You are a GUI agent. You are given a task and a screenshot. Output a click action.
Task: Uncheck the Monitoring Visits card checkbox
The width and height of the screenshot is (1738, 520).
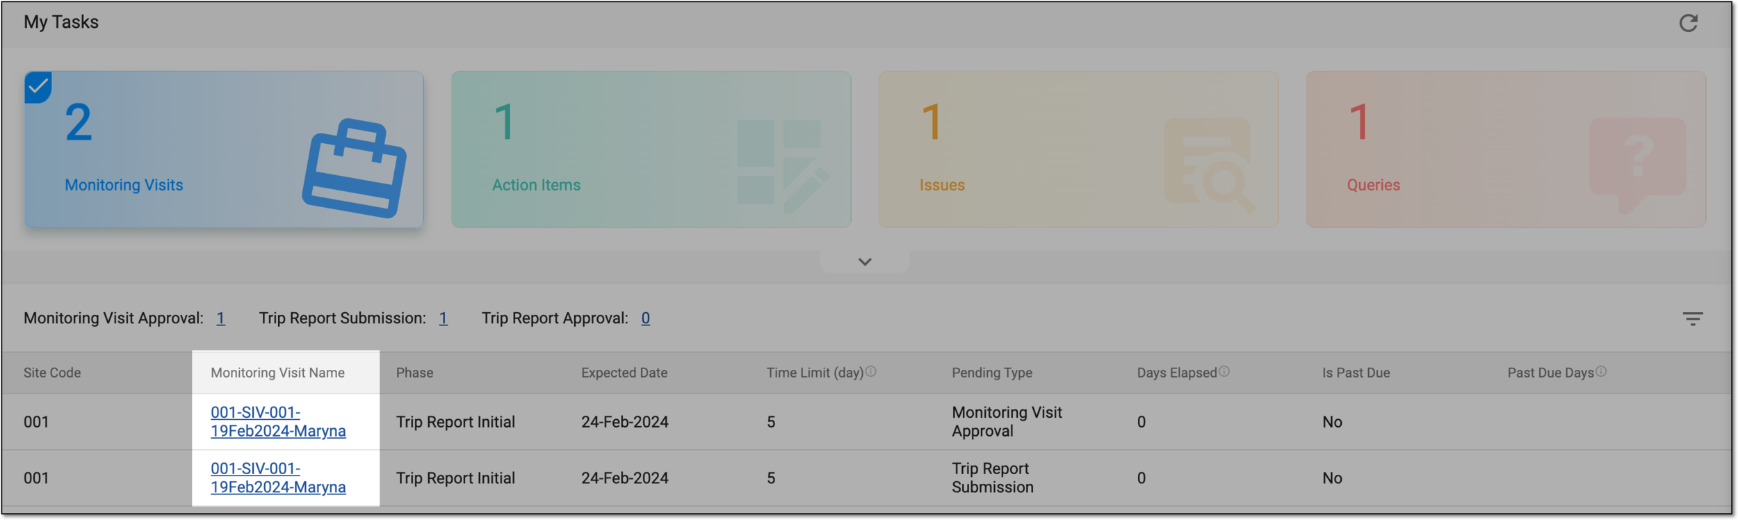38,87
